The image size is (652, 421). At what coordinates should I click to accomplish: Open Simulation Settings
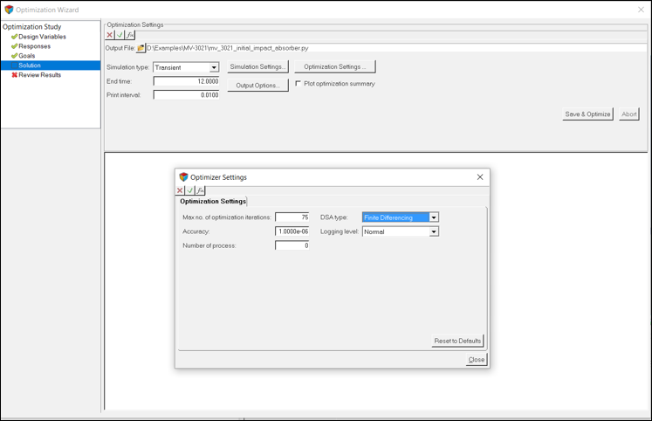[x=257, y=66]
